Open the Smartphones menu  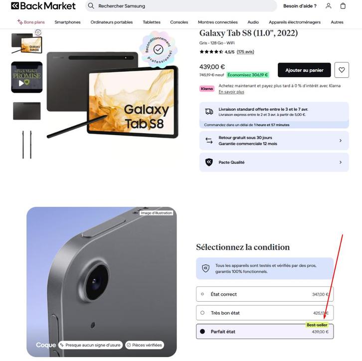click(67, 22)
